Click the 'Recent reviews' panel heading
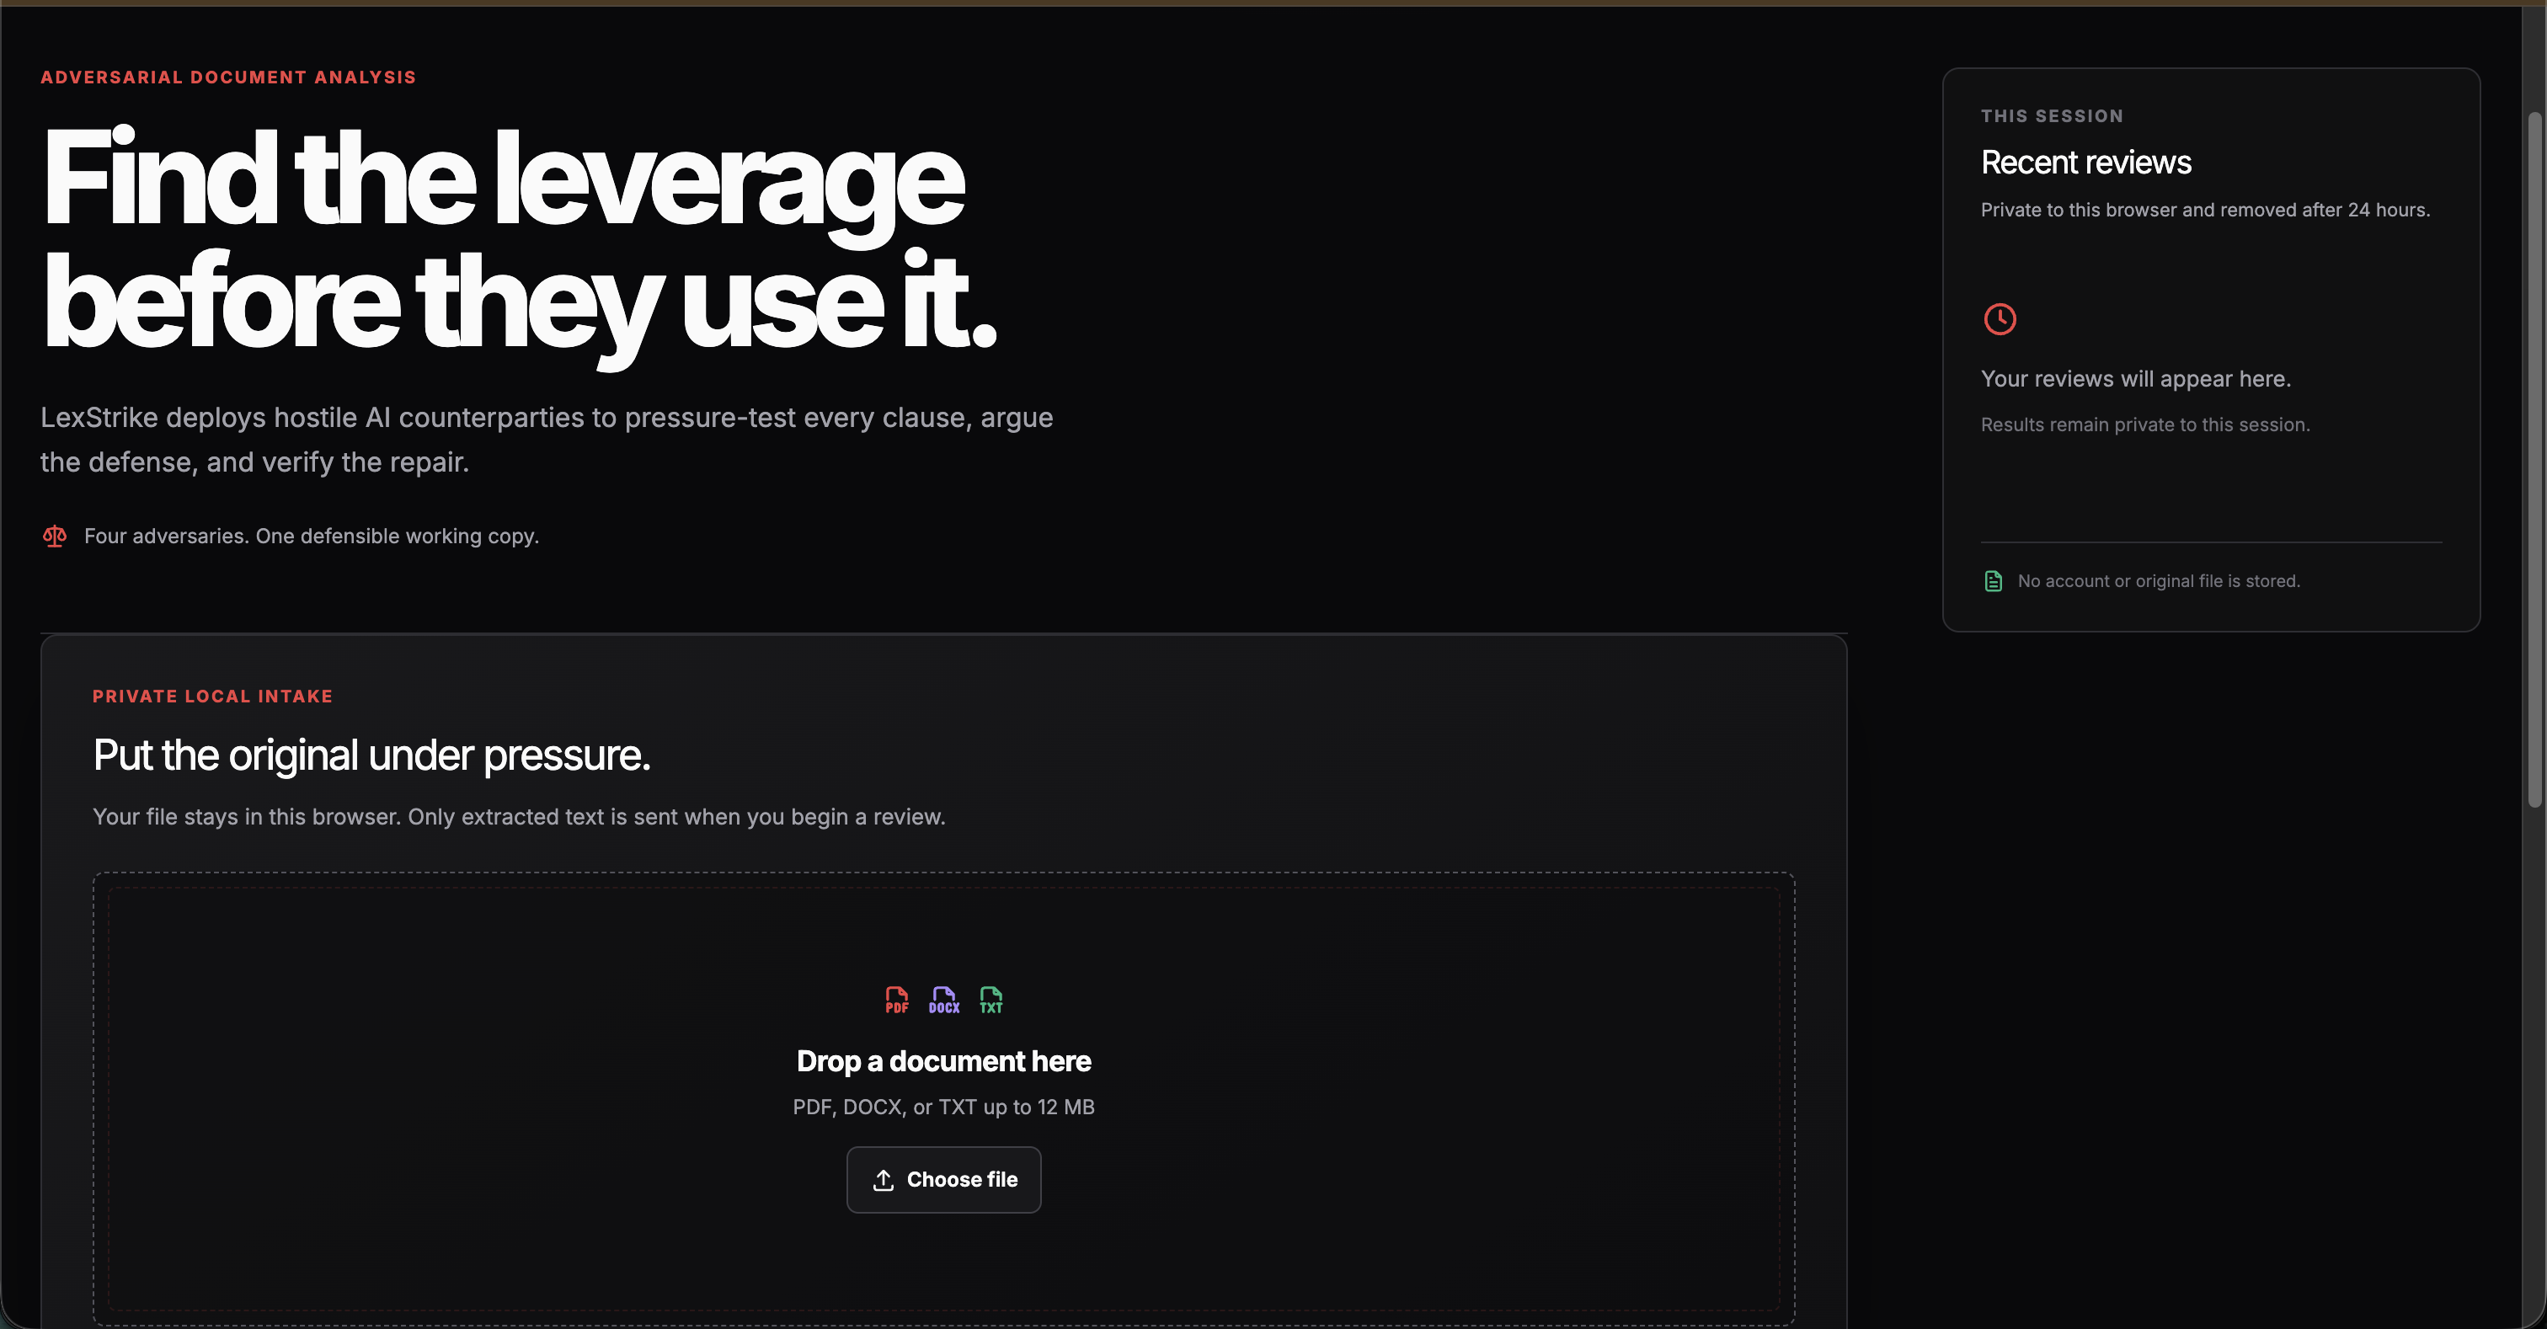The width and height of the screenshot is (2547, 1329). pyautogui.click(x=2086, y=163)
